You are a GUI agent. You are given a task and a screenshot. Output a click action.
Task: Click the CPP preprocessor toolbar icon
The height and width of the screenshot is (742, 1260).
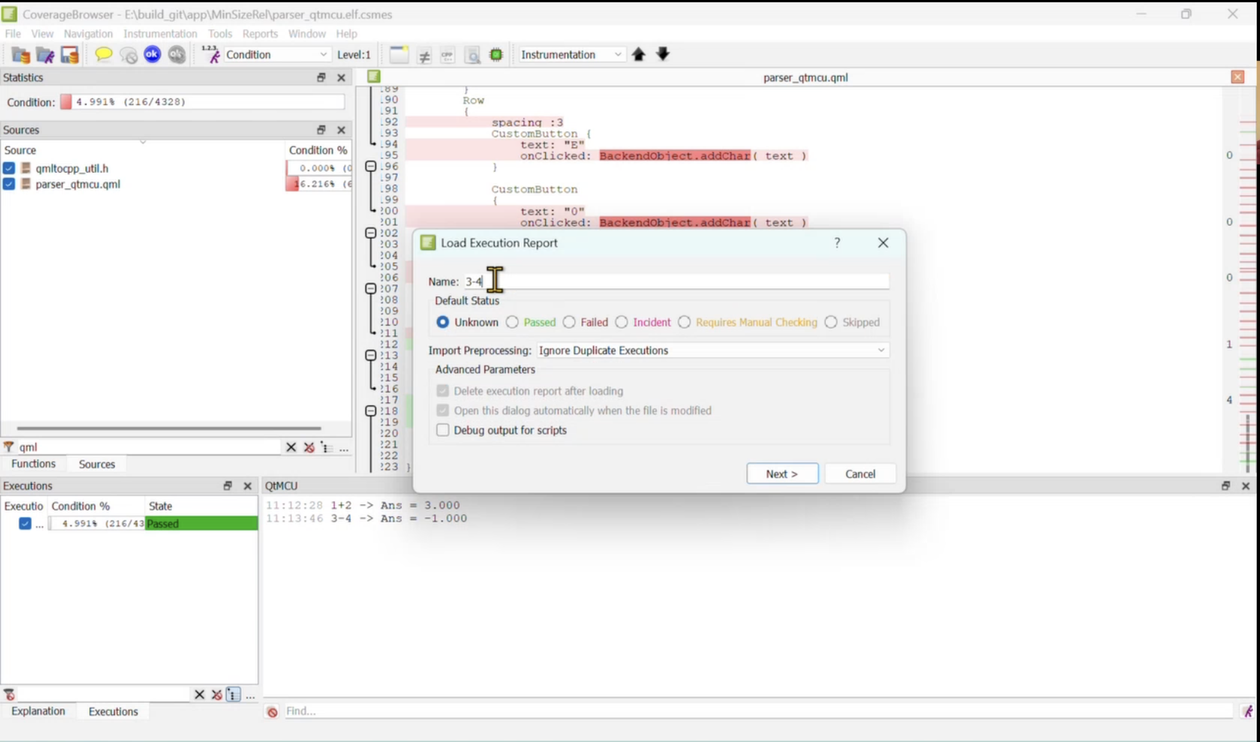448,54
